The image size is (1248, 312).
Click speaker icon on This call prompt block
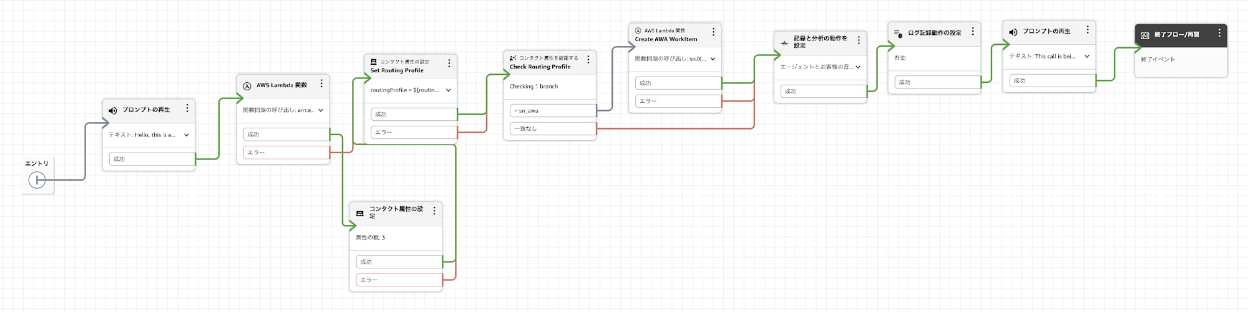(x=1013, y=32)
